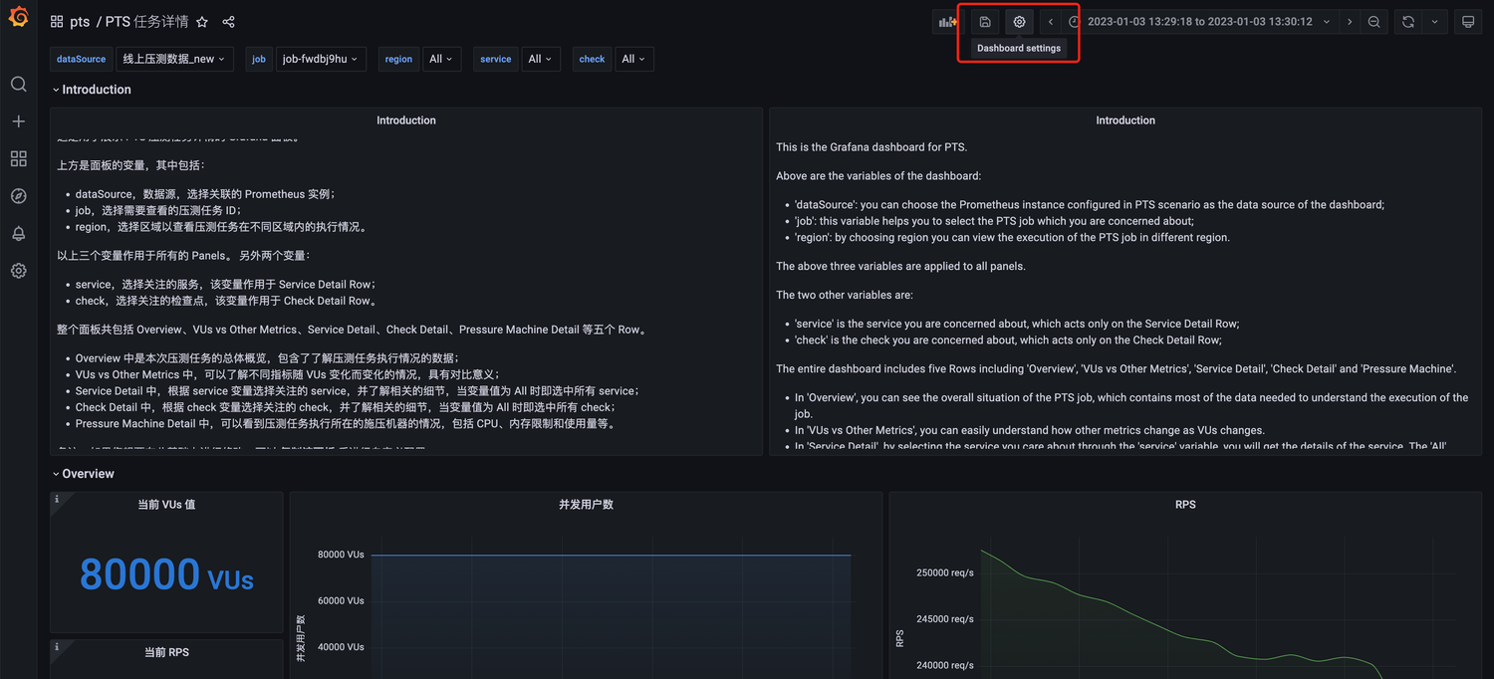This screenshot has height=679, width=1494.
Task: Open Dashboard settings gear icon
Action: (x=1019, y=22)
